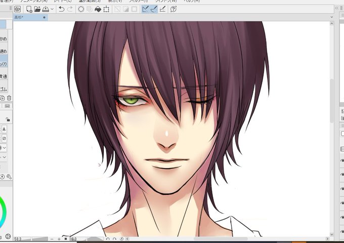Open the 表示(V) menu
This screenshot has width=344, height=243.
click(115, 1)
